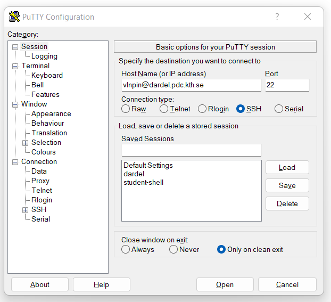331x302 pixels.
Task: Open the Logging category
Action: click(x=44, y=56)
